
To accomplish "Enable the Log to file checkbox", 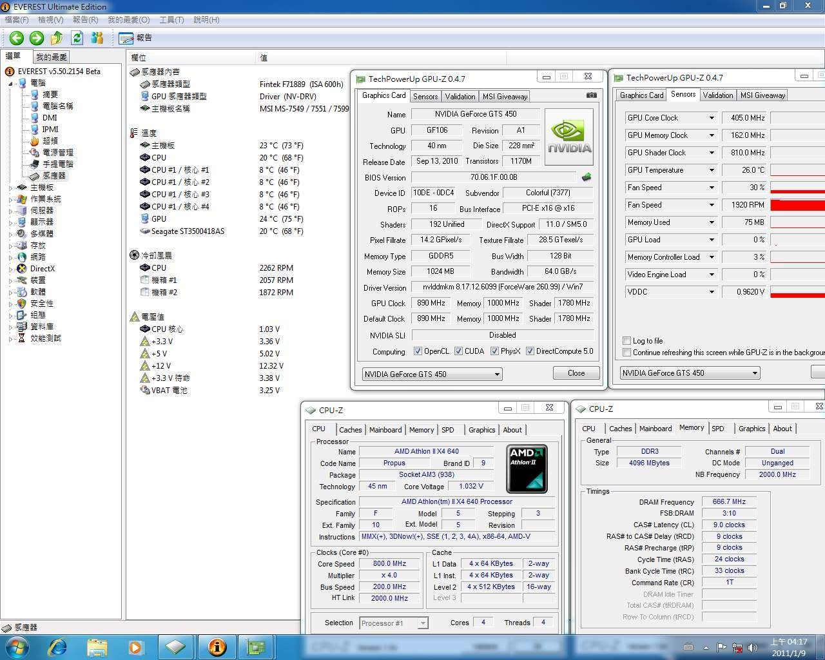I will tap(626, 341).
